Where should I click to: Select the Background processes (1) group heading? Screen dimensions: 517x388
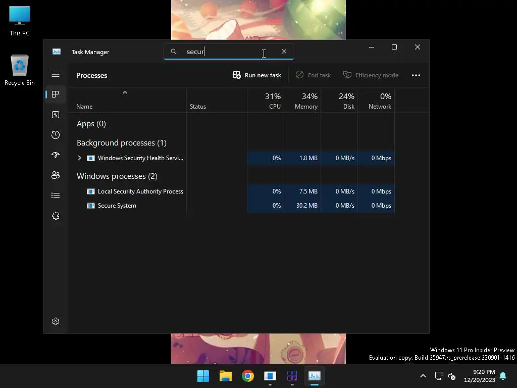coord(122,143)
